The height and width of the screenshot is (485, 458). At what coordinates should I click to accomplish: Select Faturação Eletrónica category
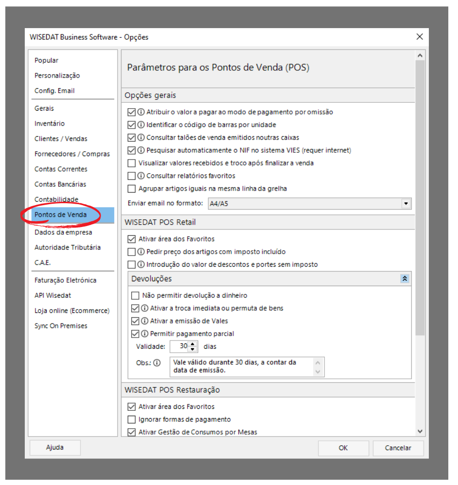click(x=66, y=280)
